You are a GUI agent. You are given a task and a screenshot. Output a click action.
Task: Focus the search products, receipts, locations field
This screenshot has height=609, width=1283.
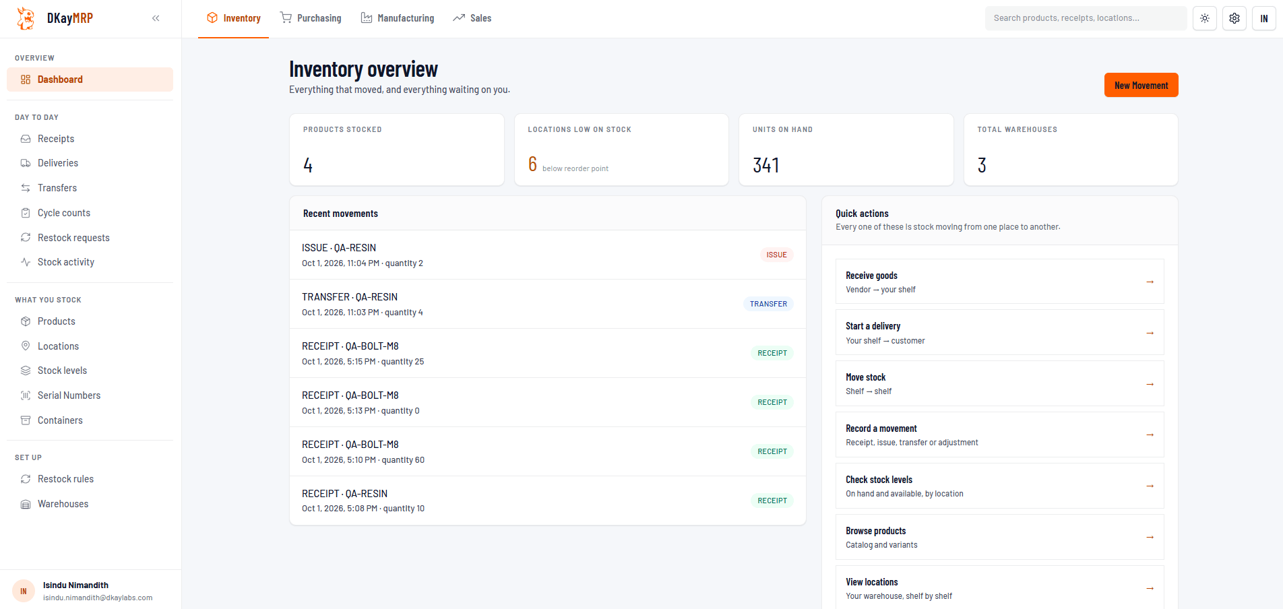(x=1086, y=18)
